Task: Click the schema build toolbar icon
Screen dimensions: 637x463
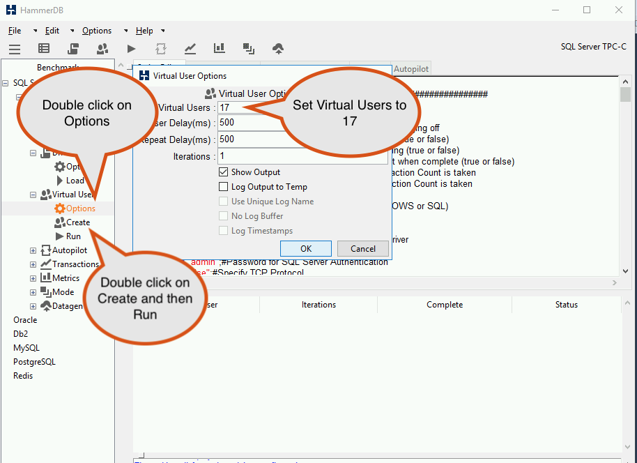Action: pyautogui.click(x=73, y=49)
